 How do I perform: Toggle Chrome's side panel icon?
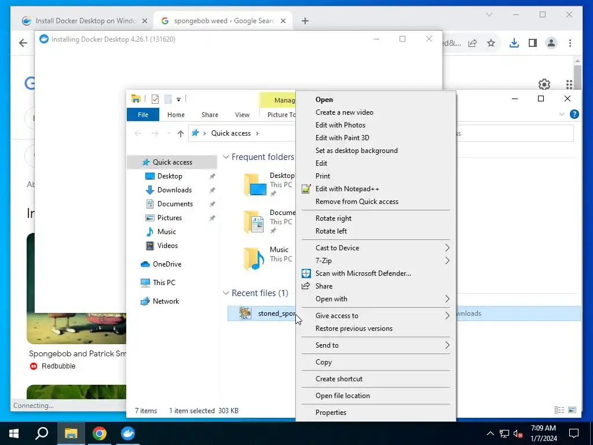pyautogui.click(x=533, y=43)
